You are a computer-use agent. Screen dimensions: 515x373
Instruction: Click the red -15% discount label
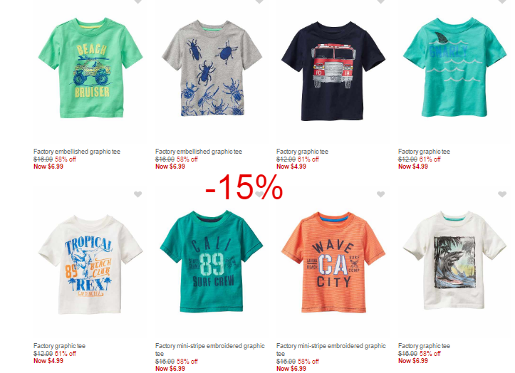244,187
